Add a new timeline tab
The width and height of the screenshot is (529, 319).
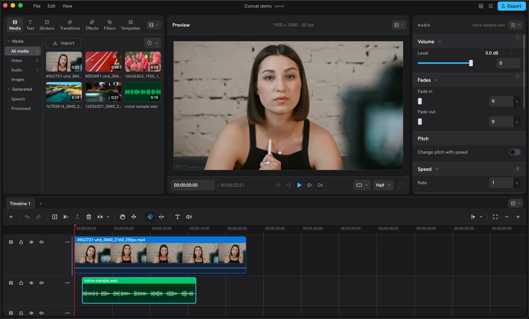(x=41, y=204)
